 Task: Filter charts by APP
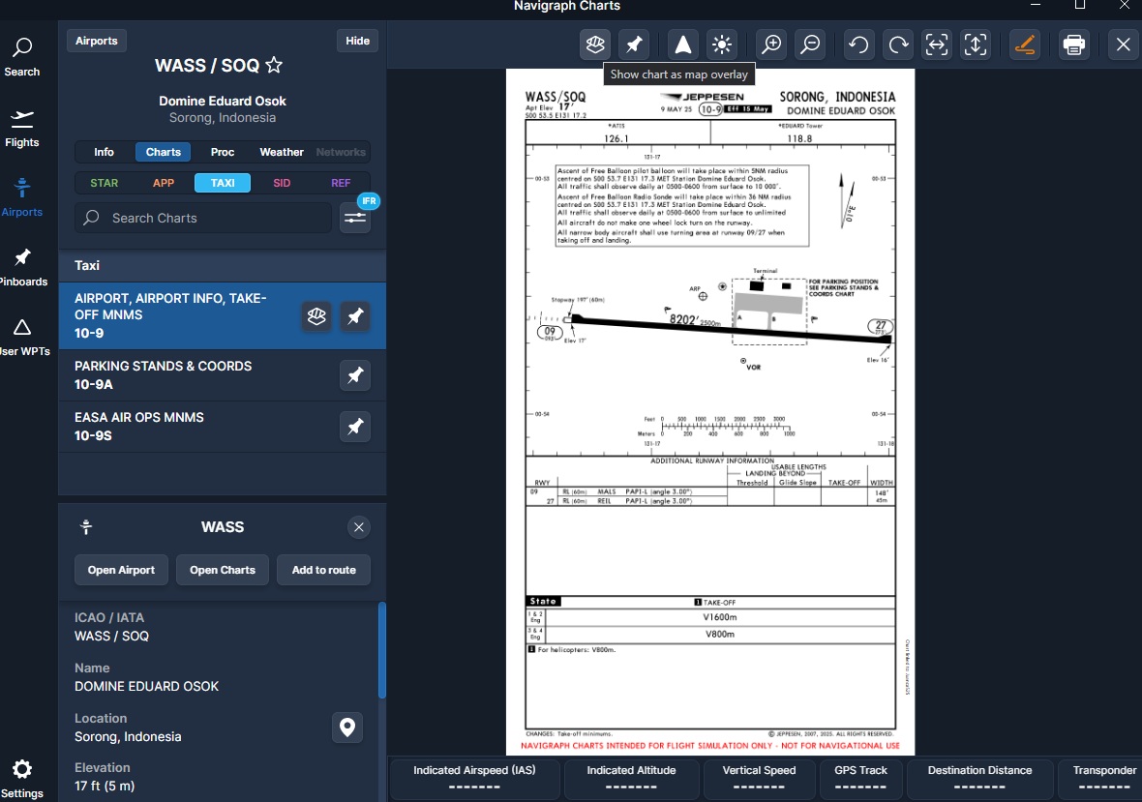pos(164,183)
